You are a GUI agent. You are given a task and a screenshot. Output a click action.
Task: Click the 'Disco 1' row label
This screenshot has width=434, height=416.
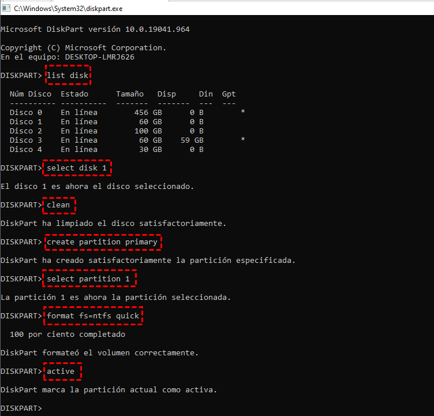point(26,122)
